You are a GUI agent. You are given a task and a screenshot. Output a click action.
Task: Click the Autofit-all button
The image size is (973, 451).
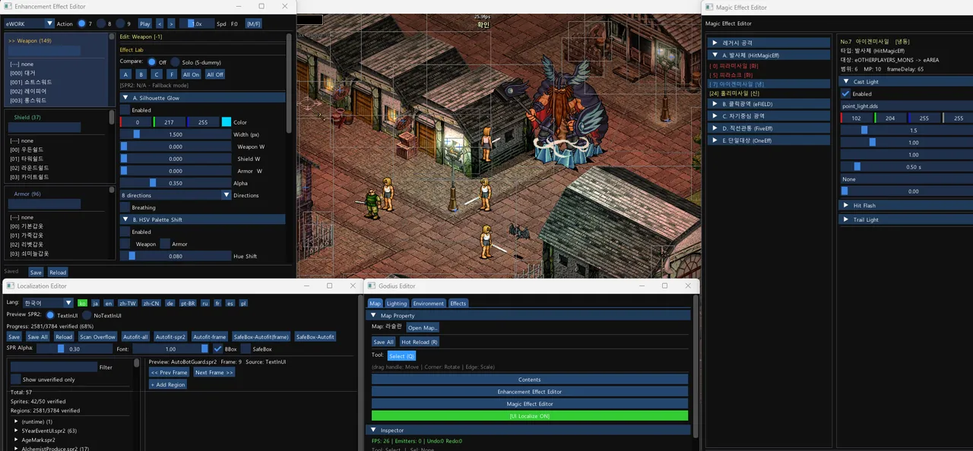pyautogui.click(x=135, y=336)
